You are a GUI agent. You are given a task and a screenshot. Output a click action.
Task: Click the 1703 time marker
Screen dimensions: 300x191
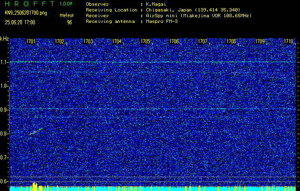[88, 42]
